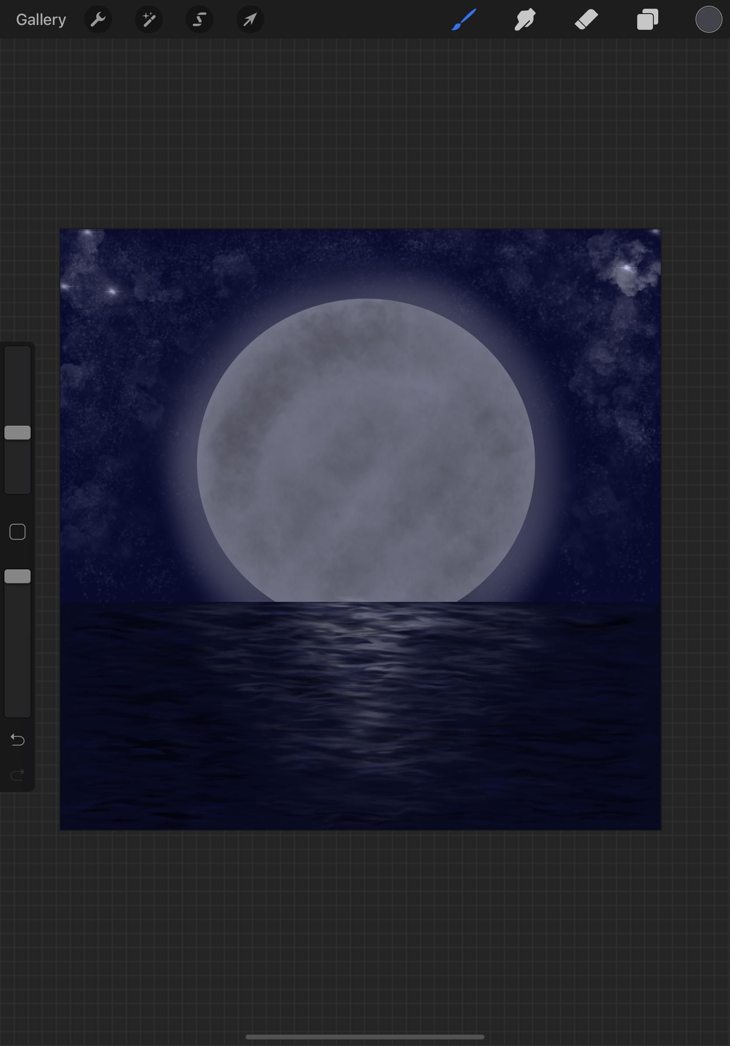Activate the Selection tool

[x=199, y=19]
